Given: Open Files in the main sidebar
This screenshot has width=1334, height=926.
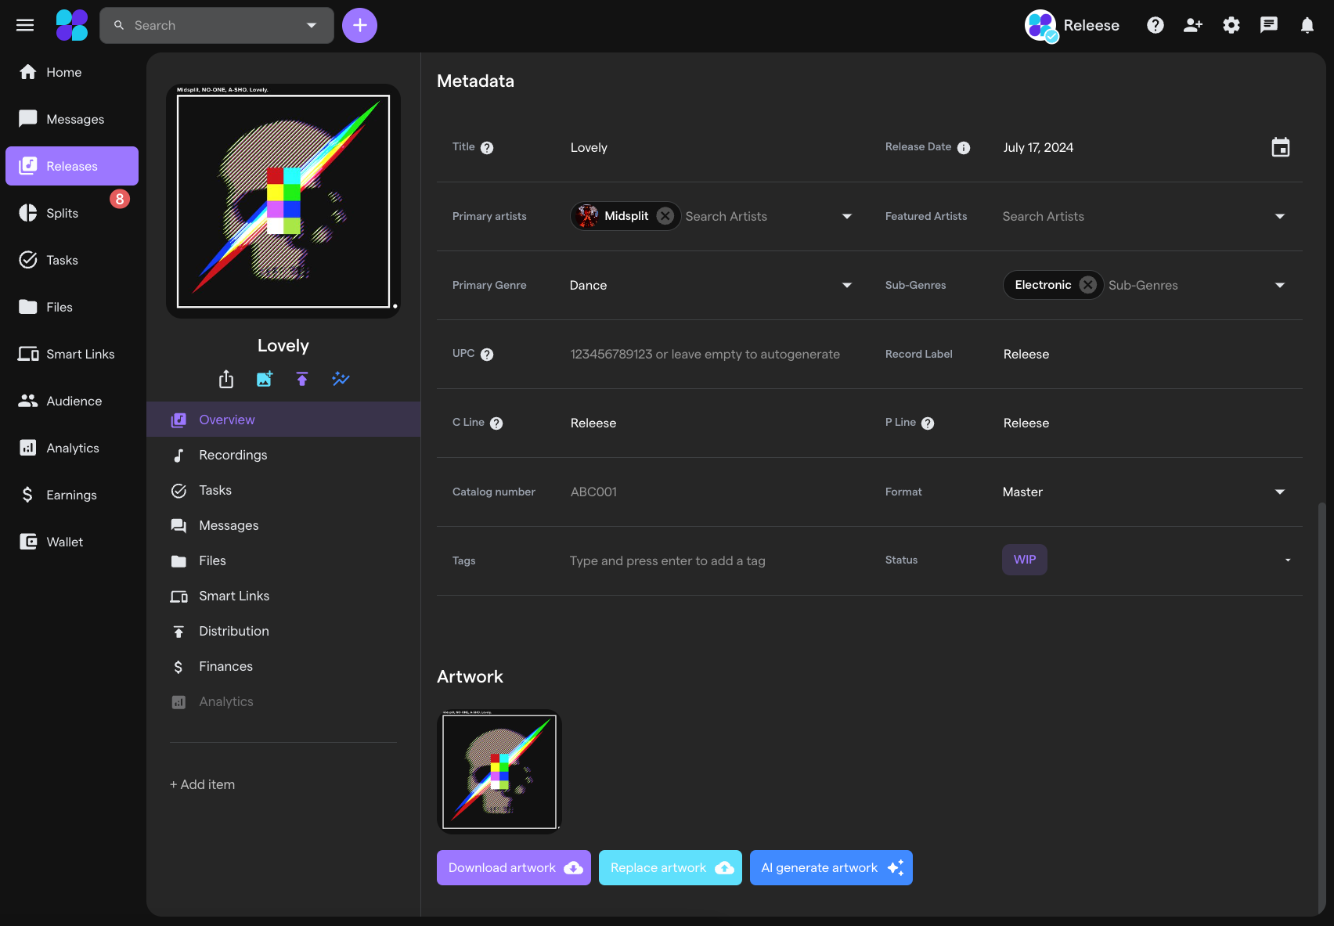Looking at the screenshot, I should pos(72,307).
